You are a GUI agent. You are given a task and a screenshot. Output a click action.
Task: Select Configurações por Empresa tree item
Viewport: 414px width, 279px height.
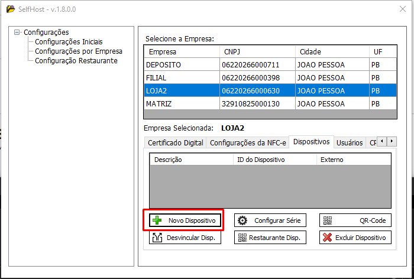tap(78, 51)
